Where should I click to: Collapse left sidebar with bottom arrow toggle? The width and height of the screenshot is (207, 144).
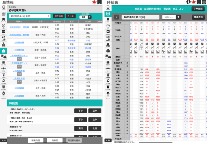(x=3, y=141)
